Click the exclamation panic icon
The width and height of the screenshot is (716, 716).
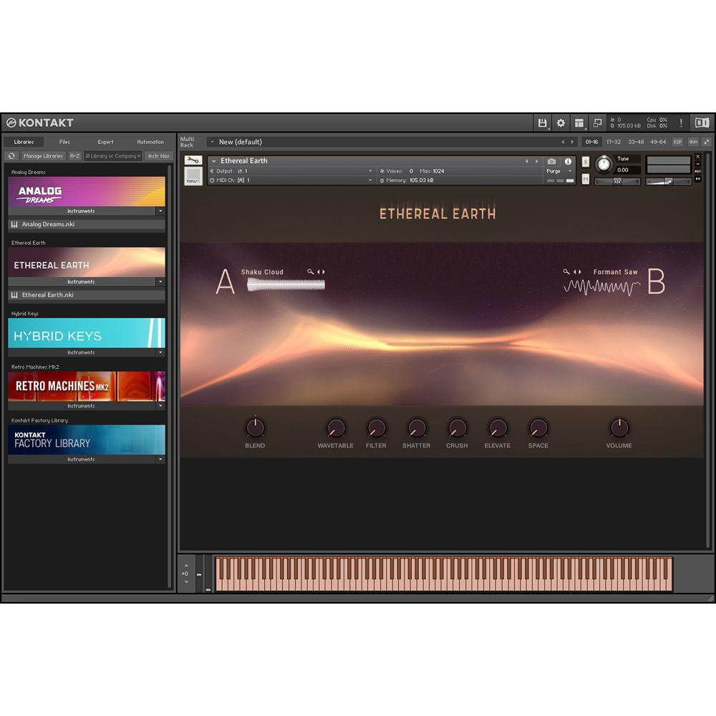point(680,123)
